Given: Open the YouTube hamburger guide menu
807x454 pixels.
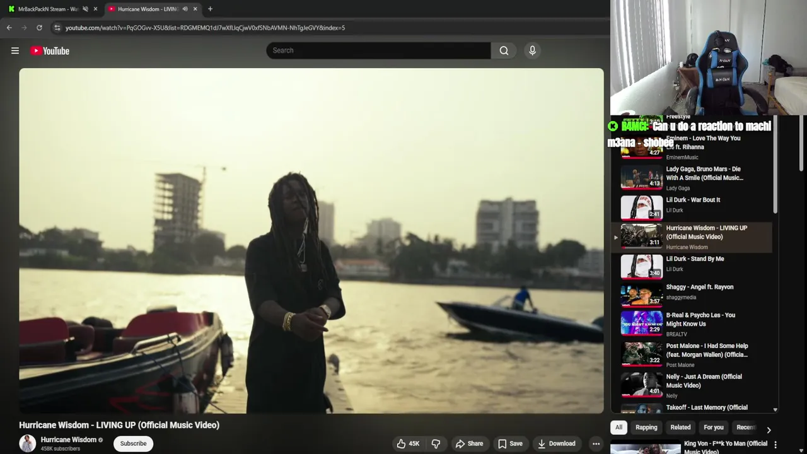Looking at the screenshot, I should (x=15, y=50).
